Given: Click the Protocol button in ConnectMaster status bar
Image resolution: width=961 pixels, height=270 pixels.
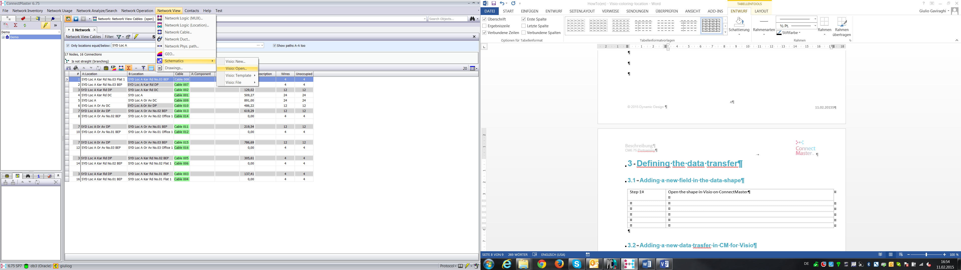Looking at the screenshot, I should tap(448, 266).
